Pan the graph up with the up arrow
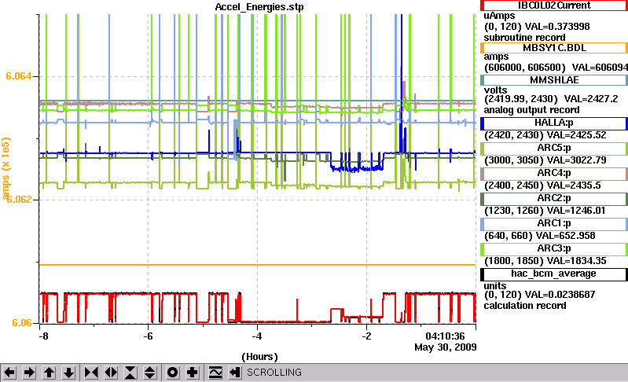 click(x=49, y=373)
